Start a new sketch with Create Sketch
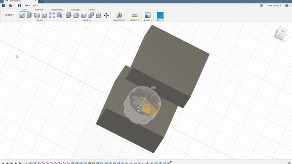Image resolution: width=292 pixels, height=164 pixels. pos(22,15)
